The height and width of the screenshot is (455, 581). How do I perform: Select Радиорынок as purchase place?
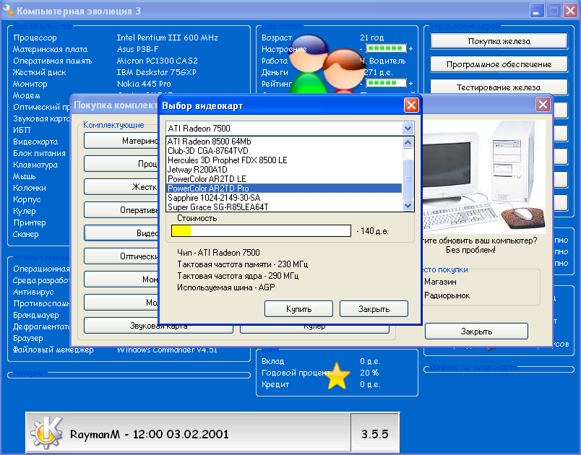point(447,295)
